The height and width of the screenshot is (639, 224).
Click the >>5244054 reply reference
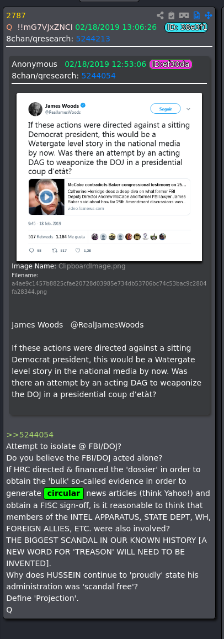coord(30,435)
